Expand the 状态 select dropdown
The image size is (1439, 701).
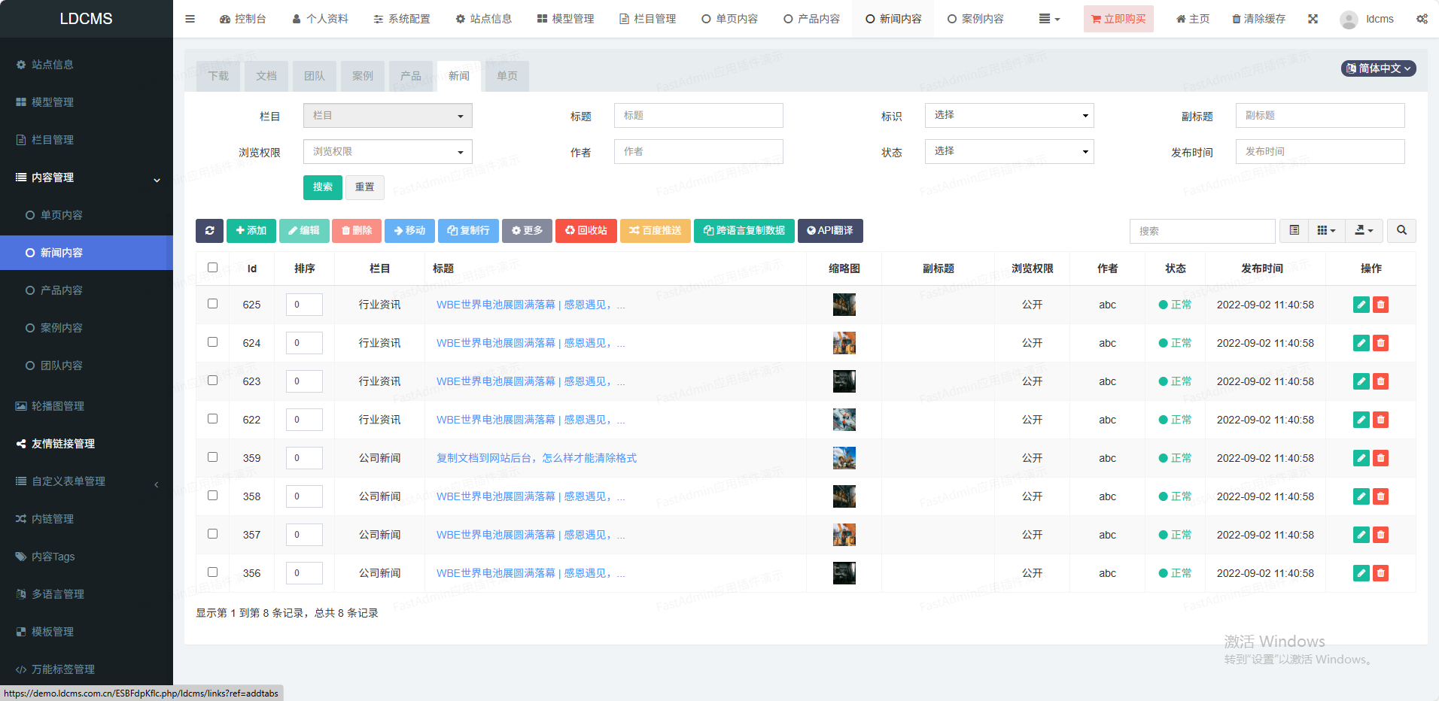tap(1009, 152)
